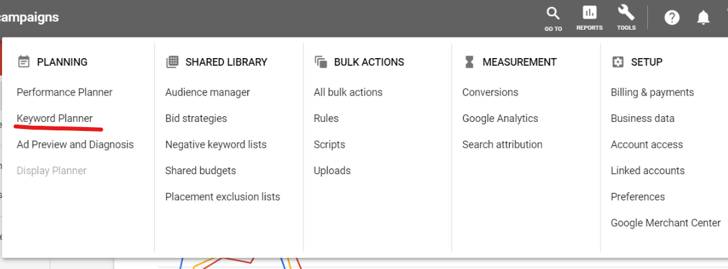Click the Measurement hourglass icon
Image resolution: width=728 pixels, height=269 pixels.
click(470, 62)
